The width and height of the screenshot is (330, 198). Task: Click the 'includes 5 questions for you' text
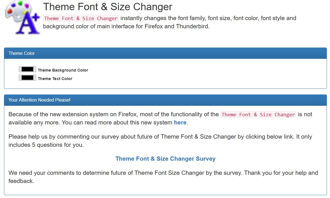point(46,145)
